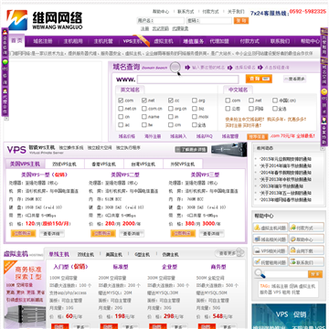Click the orange help center search button
329x329 pixels.
(x=315, y=274)
